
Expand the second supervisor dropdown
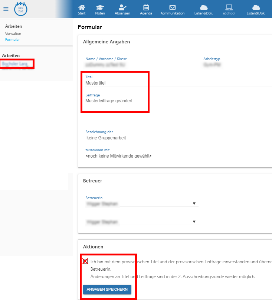(194, 222)
